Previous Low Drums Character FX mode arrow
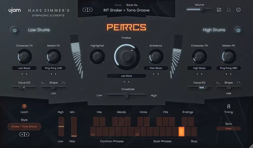253x148 pixels. click(x=22, y=74)
